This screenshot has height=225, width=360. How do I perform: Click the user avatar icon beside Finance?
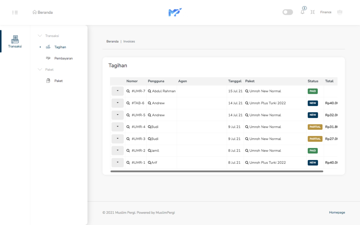(x=339, y=12)
